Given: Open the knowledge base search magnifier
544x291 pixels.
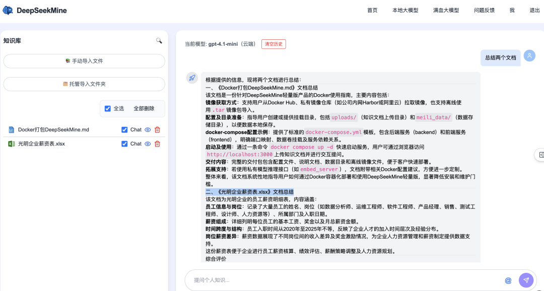Looking at the screenshot, I should pos(159,41).
